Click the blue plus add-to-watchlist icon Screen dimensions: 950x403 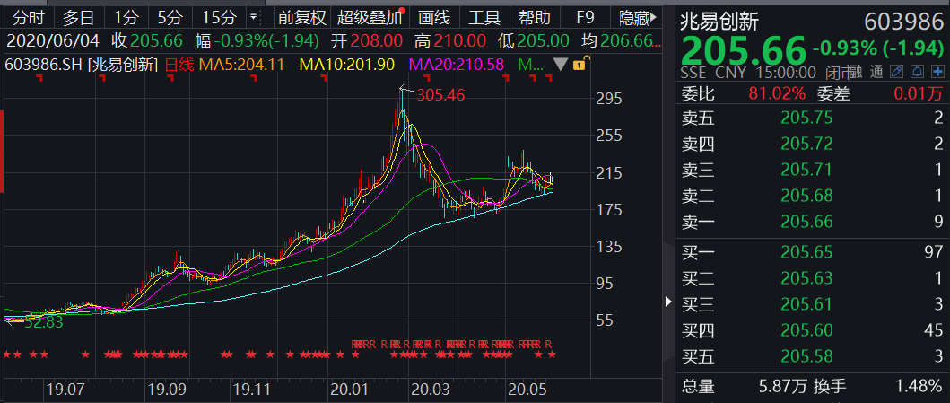[937, 72]
